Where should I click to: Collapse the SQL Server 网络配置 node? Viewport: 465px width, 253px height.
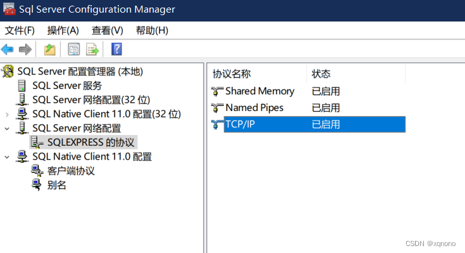tap(7, 129)
